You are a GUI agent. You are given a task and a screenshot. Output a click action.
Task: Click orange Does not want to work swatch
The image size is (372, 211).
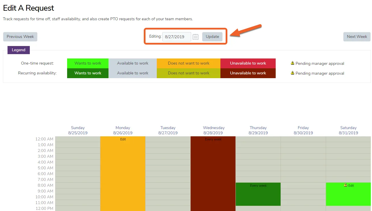click(189, 63)
